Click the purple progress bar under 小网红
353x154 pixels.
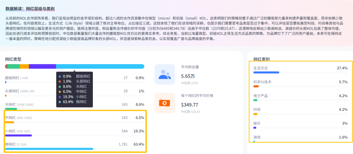(18, 135)
